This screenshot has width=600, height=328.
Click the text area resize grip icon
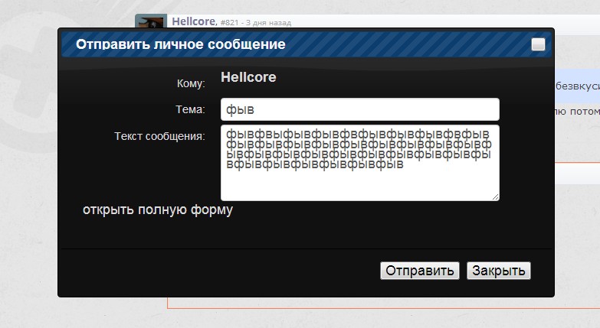pos(495,196)
